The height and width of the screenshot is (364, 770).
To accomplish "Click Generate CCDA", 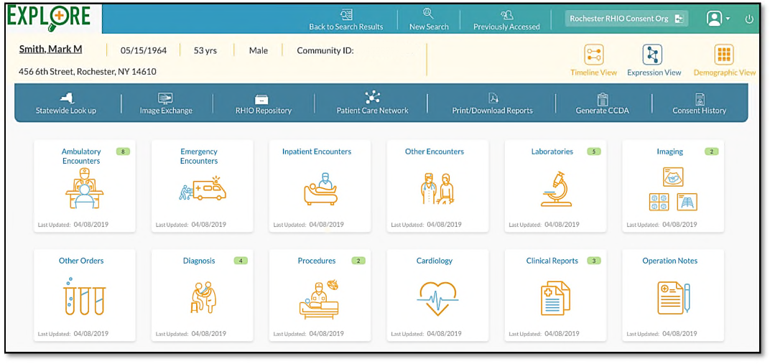I will [602, 103].
